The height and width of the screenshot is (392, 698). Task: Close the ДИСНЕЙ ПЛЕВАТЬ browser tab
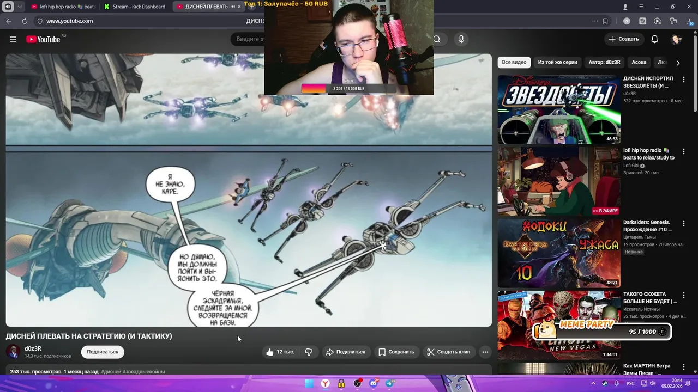[x=239, y=7]
